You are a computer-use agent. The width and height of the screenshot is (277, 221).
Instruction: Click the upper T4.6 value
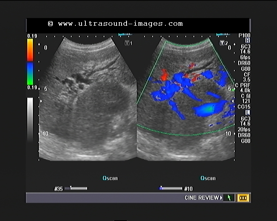[x=245, y=51]
